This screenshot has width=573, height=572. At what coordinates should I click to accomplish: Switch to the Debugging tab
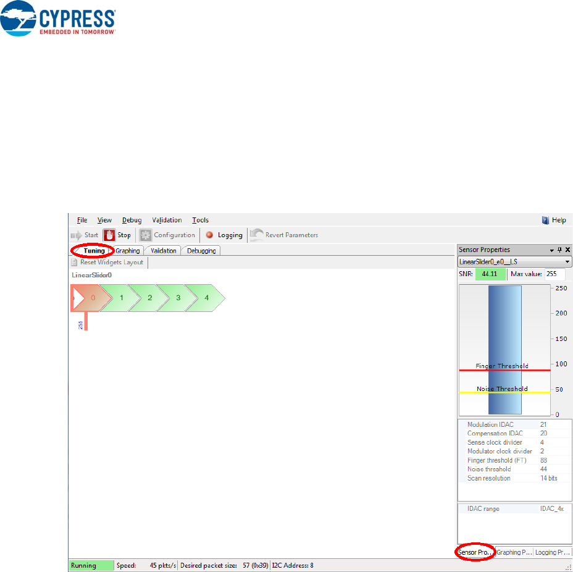click(201, 251)
